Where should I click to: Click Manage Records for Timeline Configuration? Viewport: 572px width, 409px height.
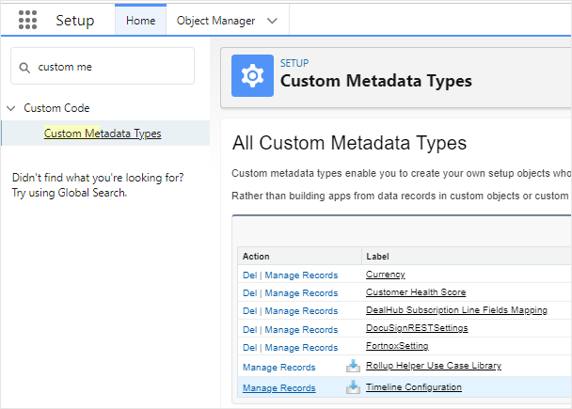tap(278, 387)
